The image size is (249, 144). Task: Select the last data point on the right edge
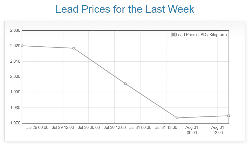click(x=229, y=116)
